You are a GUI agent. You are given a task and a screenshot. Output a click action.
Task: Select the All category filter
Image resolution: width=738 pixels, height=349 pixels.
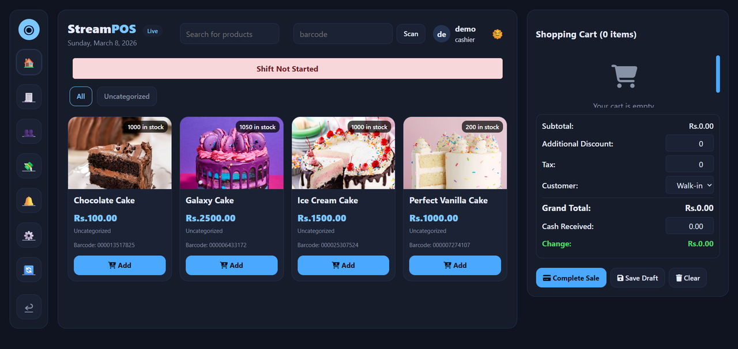point(81,96)
